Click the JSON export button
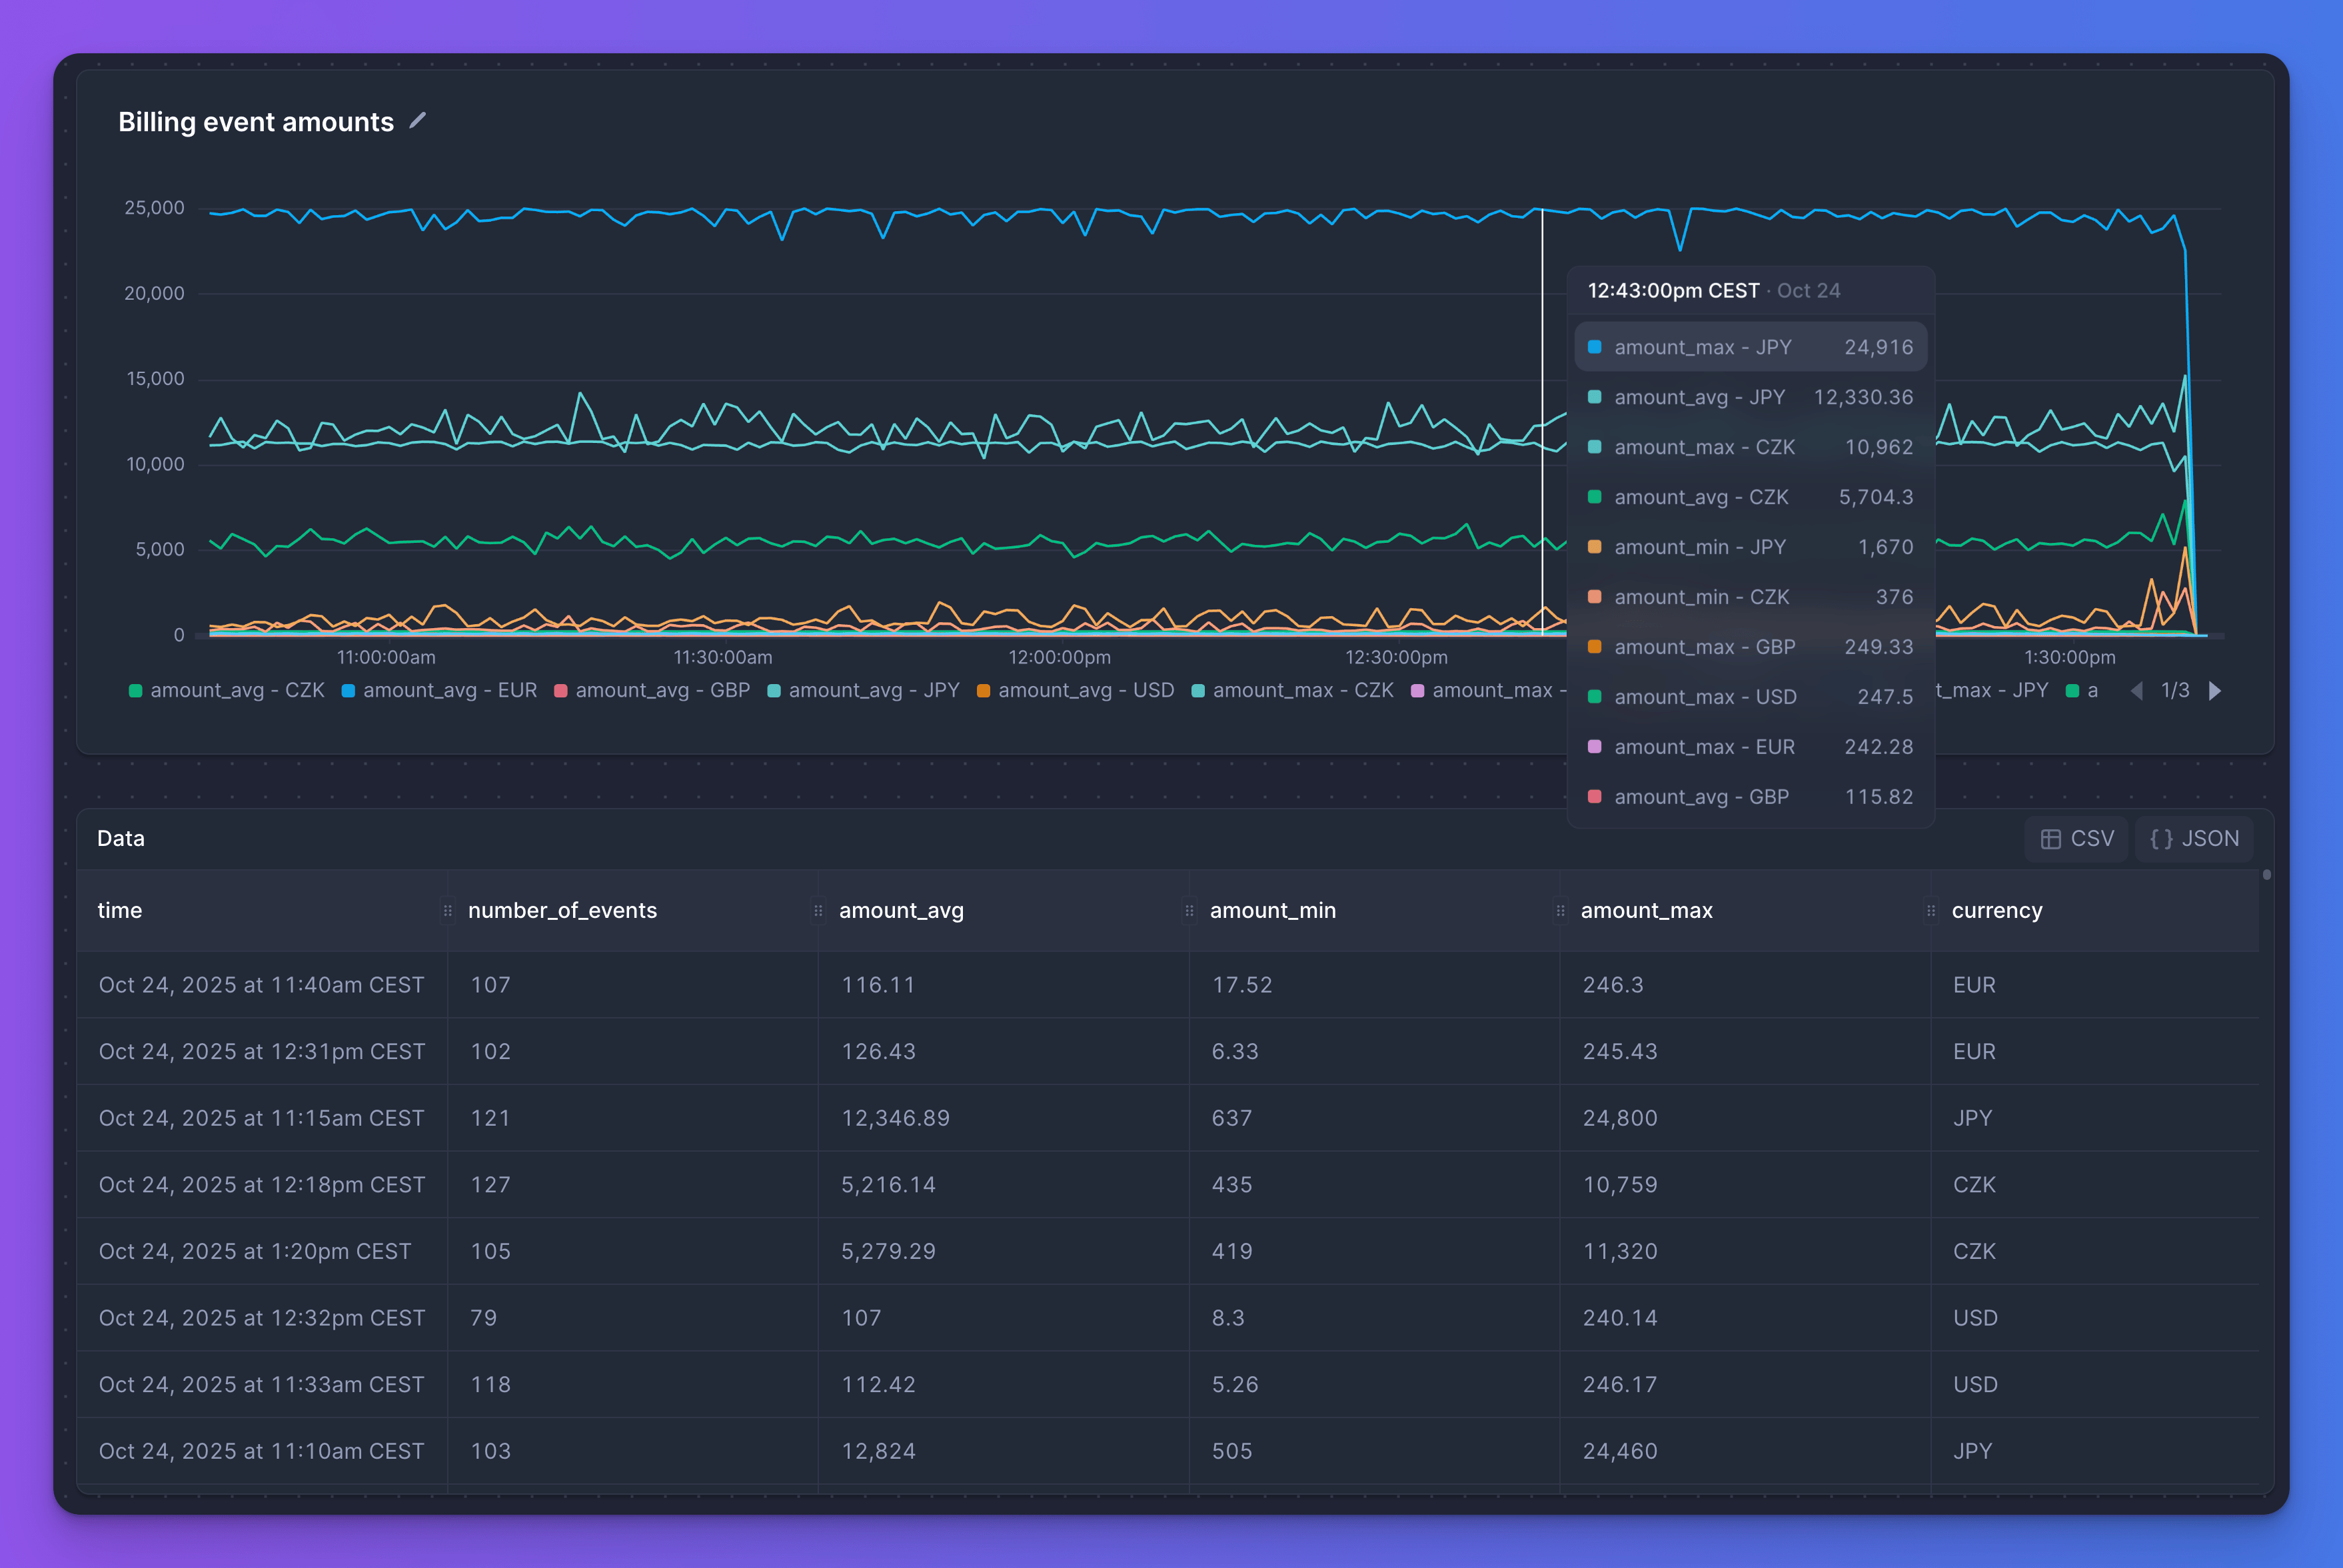The image size is (2343, 1568). [2194, 838]
